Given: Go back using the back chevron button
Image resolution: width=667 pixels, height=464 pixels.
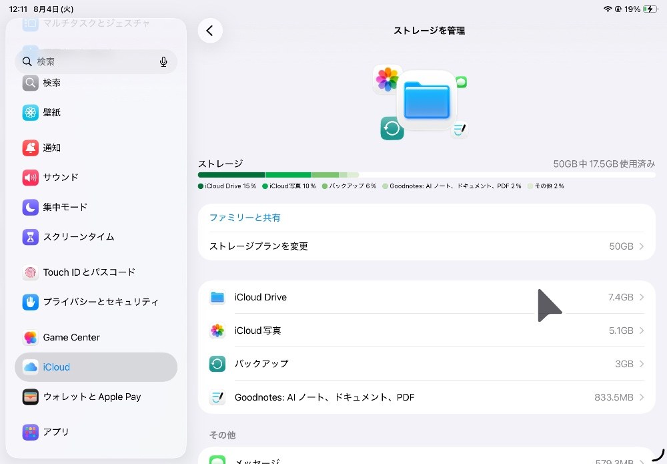Looking at the screenshot, I should pyautogui.click(x=209, y=31).
